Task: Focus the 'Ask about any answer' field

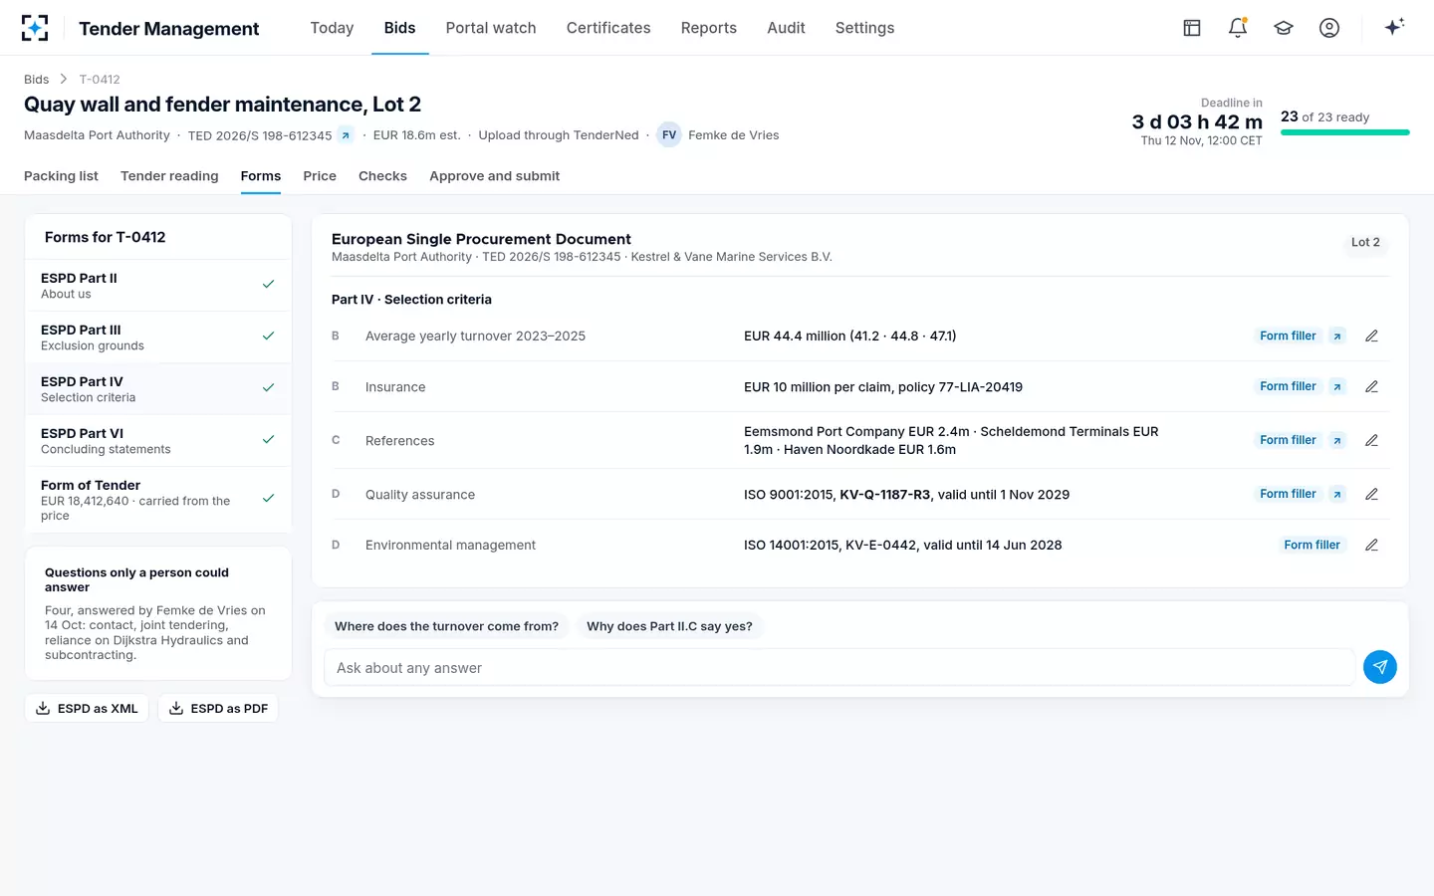Action: [838, 667]
